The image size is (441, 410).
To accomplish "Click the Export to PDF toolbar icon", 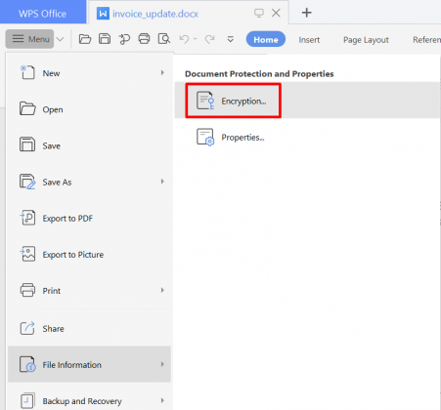I will 124,39.
